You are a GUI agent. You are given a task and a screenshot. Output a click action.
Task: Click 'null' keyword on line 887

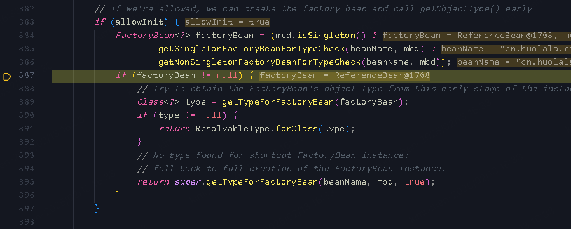[x=227, y=75]
